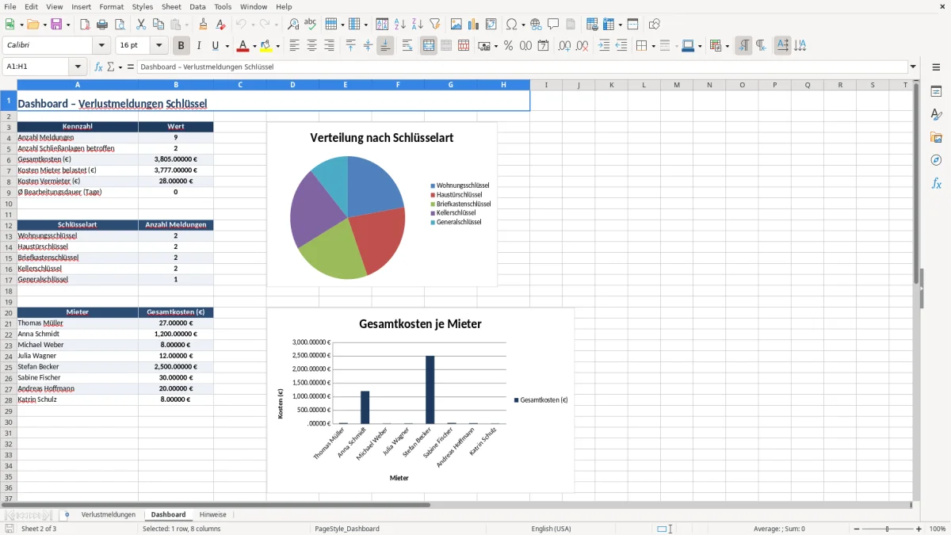Open the Font Size dropdown
The image size is (951, 535).
pos(159,46)
